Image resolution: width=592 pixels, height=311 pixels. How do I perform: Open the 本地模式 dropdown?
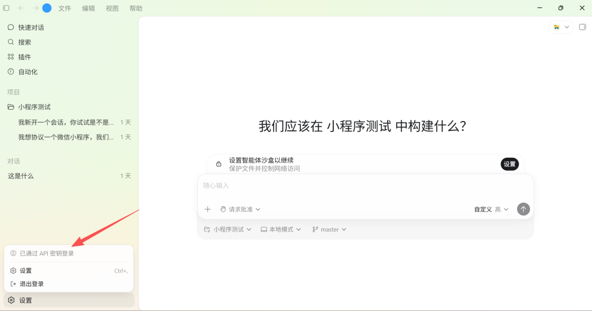(x=281, y=229)
